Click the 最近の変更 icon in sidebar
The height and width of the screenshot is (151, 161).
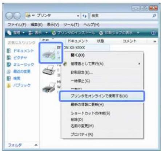pos(9,71)
